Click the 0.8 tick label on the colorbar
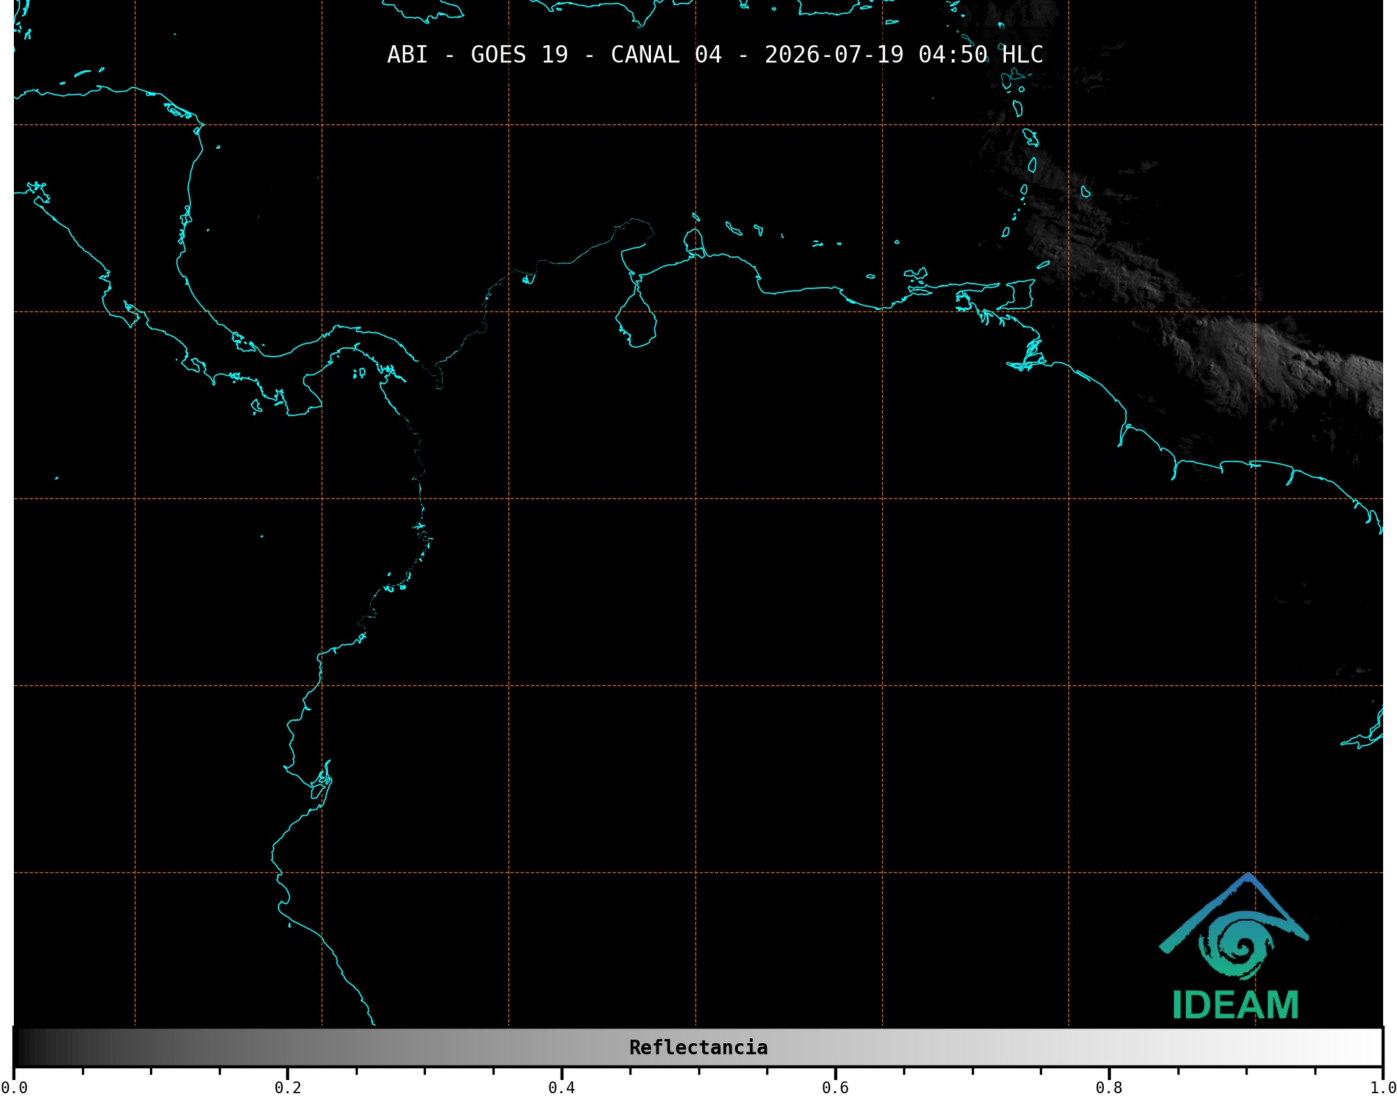The width and height of the screenshot is (1397, 1096). [x=1109, y=1087]
